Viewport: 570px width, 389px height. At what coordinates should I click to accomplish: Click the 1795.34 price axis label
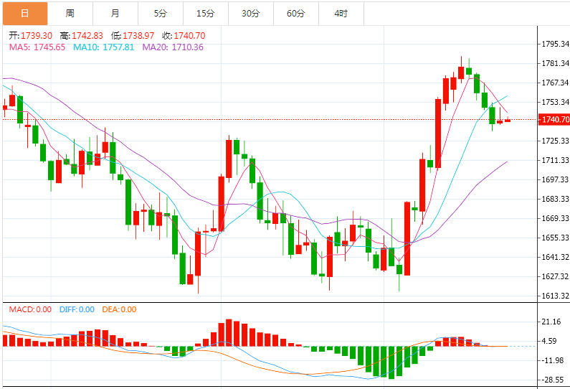555,44
